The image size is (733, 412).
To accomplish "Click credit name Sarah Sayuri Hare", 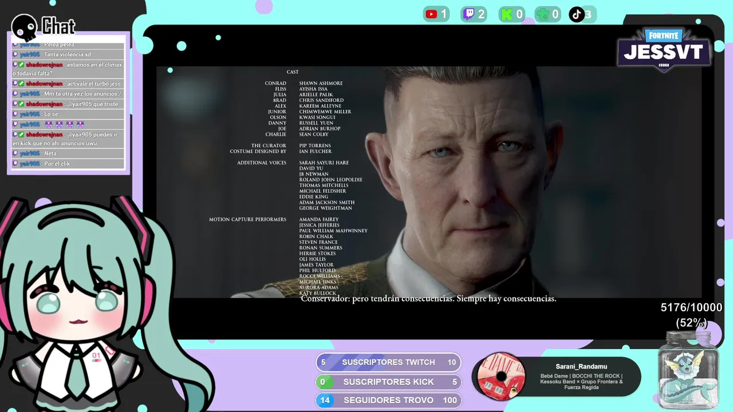I will coord(324,163).
